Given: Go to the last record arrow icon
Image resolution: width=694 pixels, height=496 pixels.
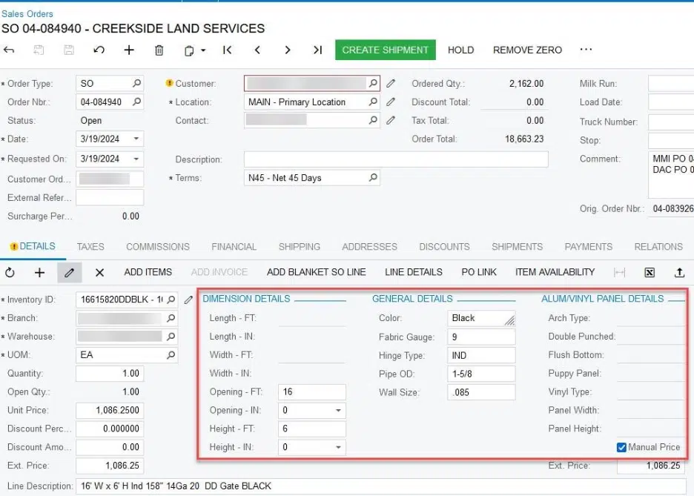Looking at the screenshot, I should click(317, 50).
